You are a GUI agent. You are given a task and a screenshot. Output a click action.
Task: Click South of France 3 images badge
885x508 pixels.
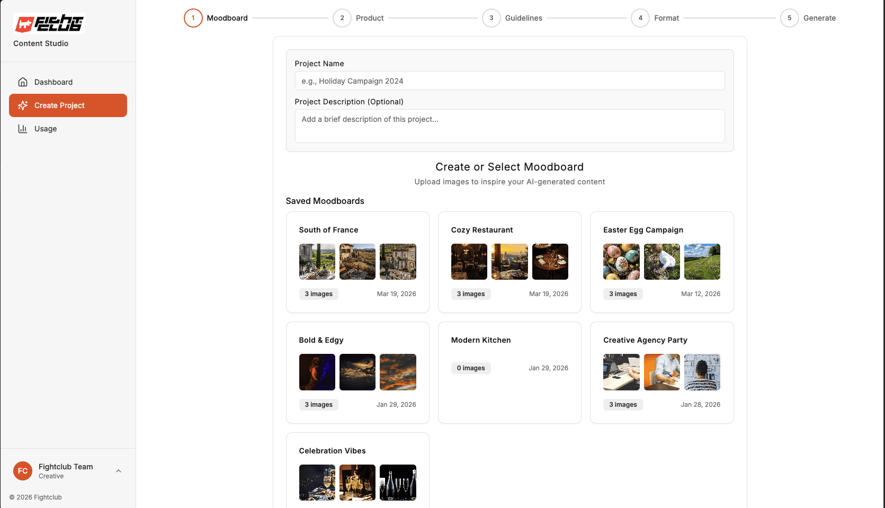[319, 294]
